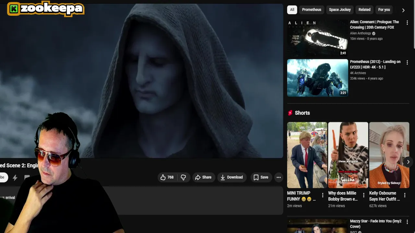Open options for Why does Millie short
Image resolution: width=415 pixels, height=233 pixels.
coord(363,195)
